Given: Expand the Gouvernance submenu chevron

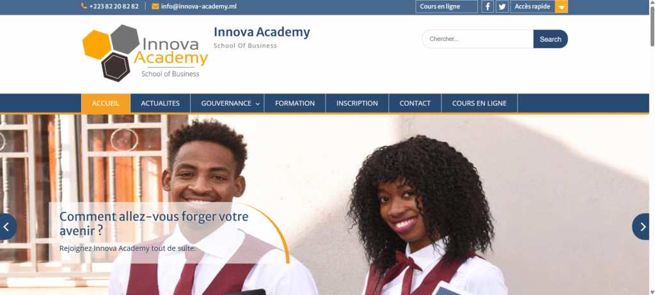Looking at the screenshot, I should pos(258,104).
